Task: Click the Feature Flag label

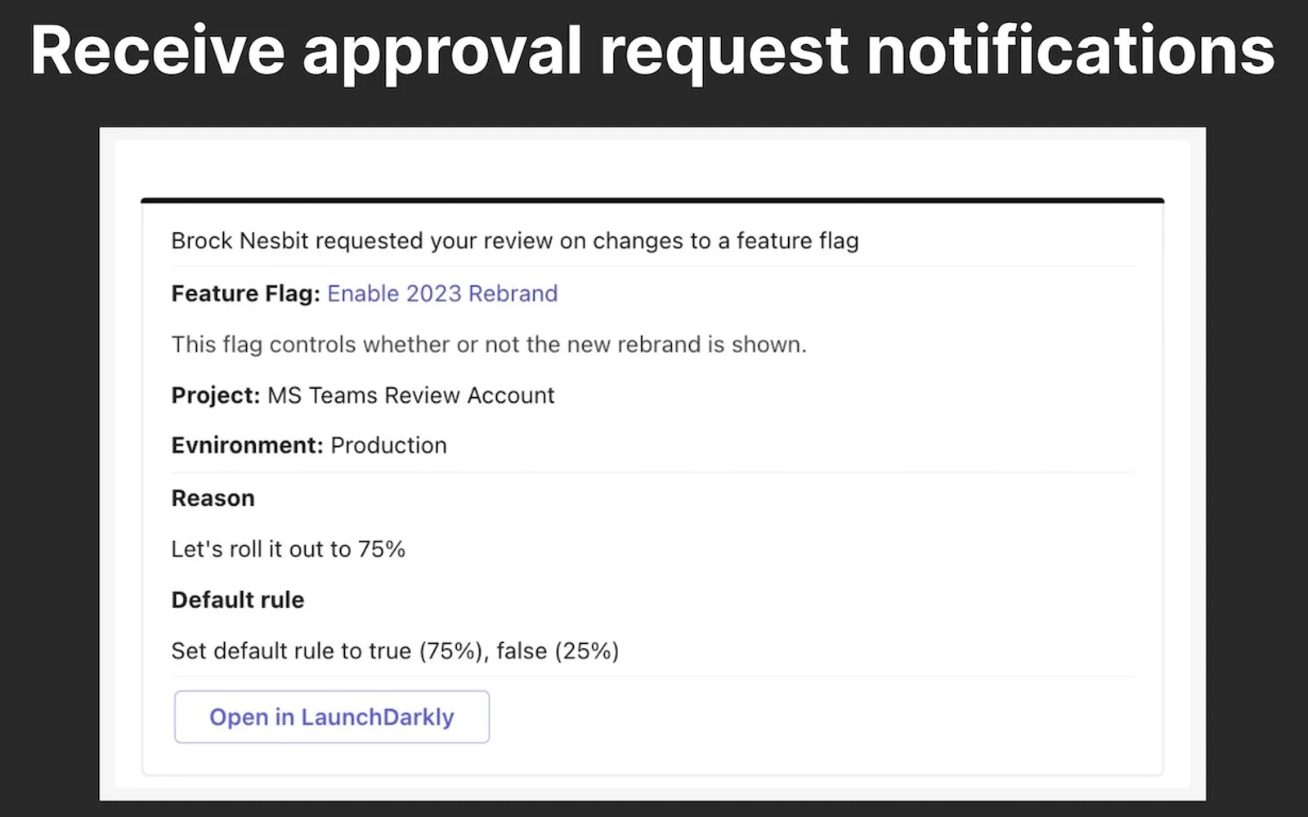Action: [x=246, y=293]
